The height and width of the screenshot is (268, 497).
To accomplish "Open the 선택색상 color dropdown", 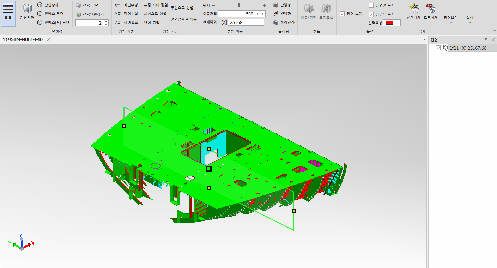I will click(398, 23).
